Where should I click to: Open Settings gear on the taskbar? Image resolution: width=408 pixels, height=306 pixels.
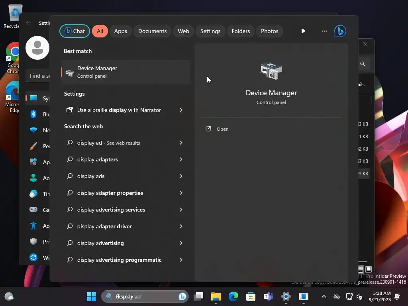[286, 296]
